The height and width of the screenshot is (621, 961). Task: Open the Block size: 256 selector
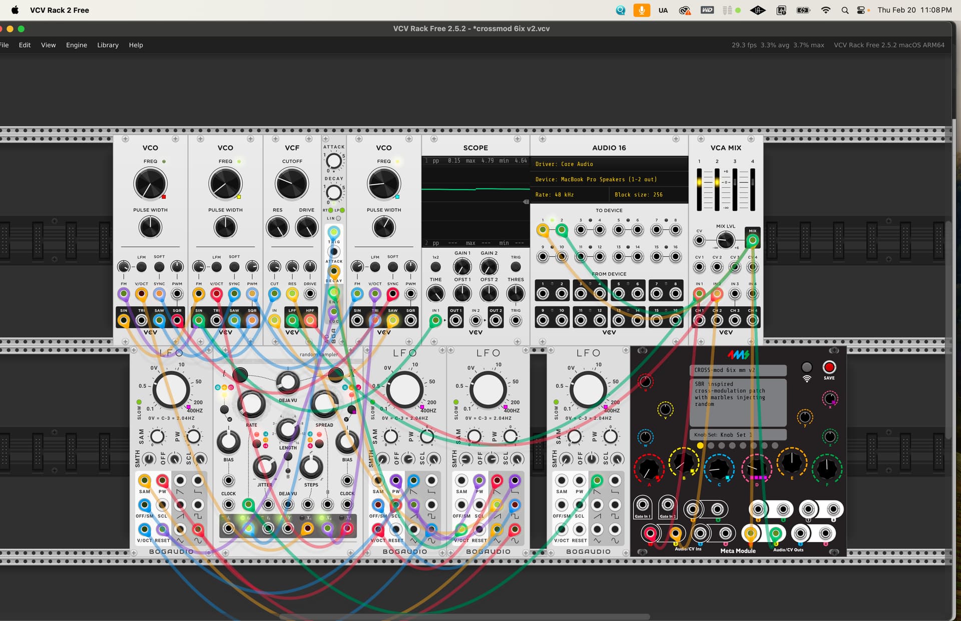click(x=649, y=195)
